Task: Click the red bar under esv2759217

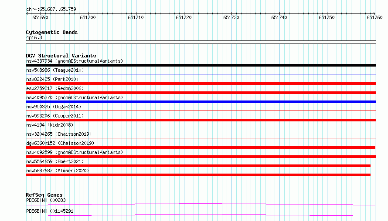Action: click(x=201, y=93)
